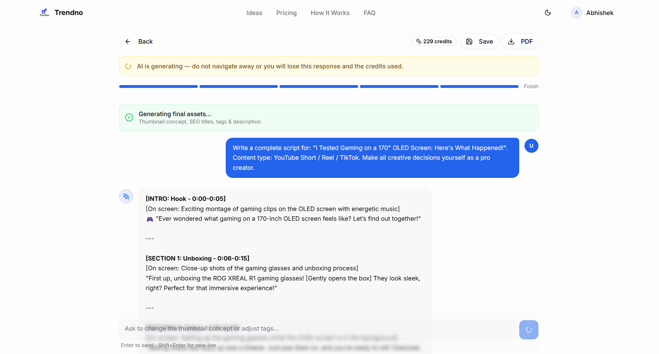The width and height of the screenshot is (659, 354).
Task: Click the AI is generating warning text
Action: pyautogui.click(x=270, y=66)
